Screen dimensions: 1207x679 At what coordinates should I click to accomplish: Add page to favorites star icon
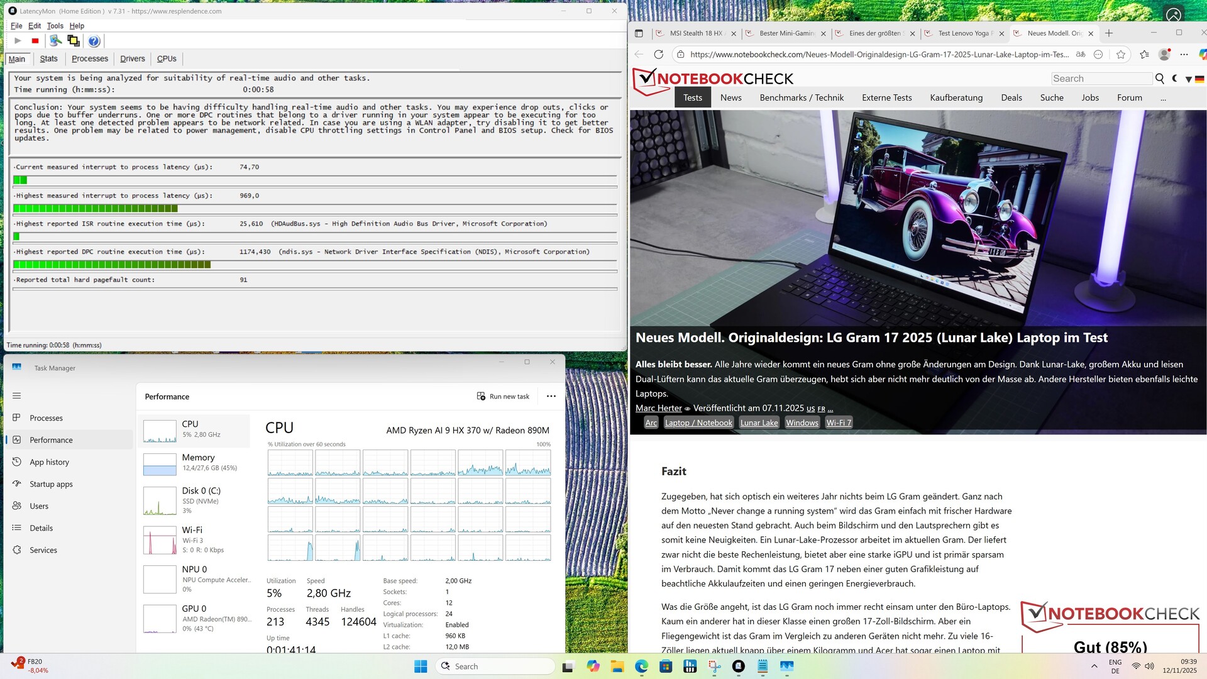pyautogui.click(x=1120, y=55)
